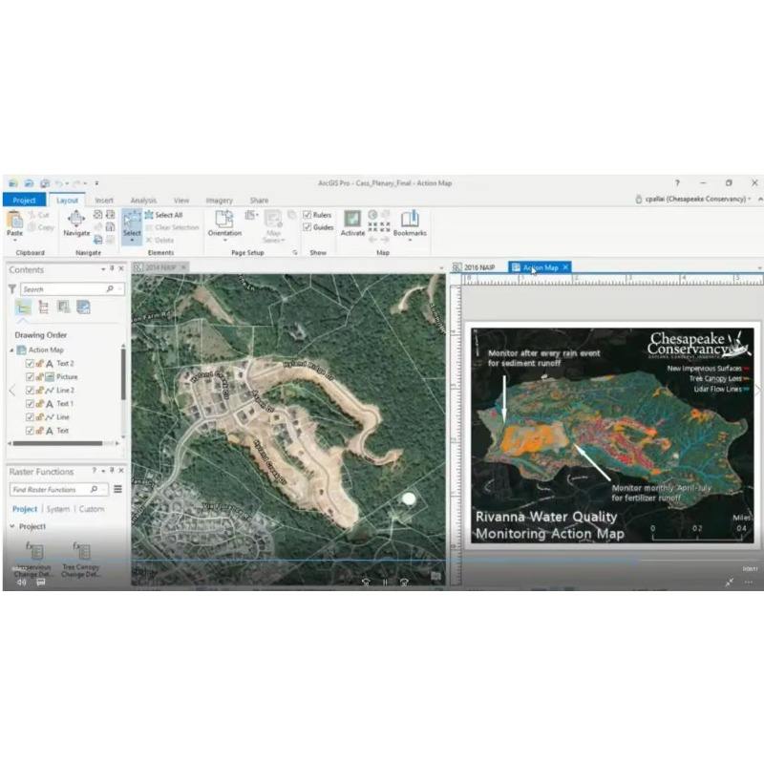Click the Select elements tool
Image resolution: width=764 pixels, height=764 pixels.
[x=132, y=224]
